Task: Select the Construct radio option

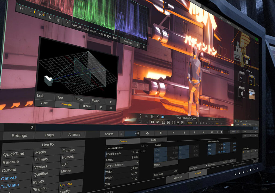Action: click(178, 177)
